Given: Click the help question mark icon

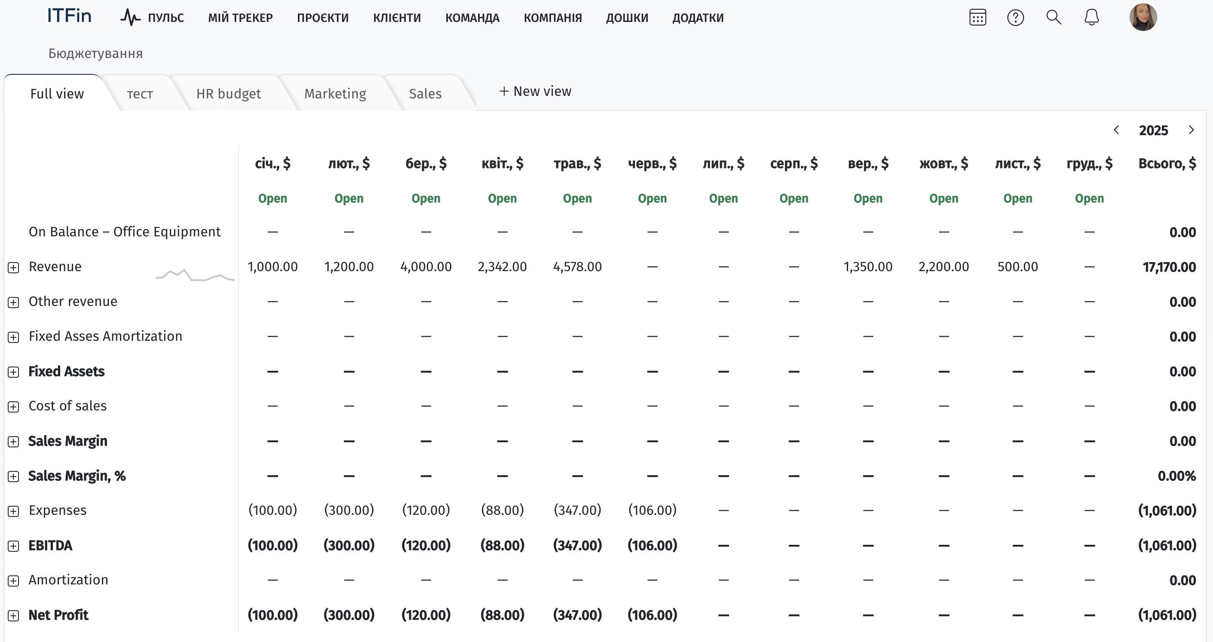Looking at the screenshot, I should (x=1015, y=18).
